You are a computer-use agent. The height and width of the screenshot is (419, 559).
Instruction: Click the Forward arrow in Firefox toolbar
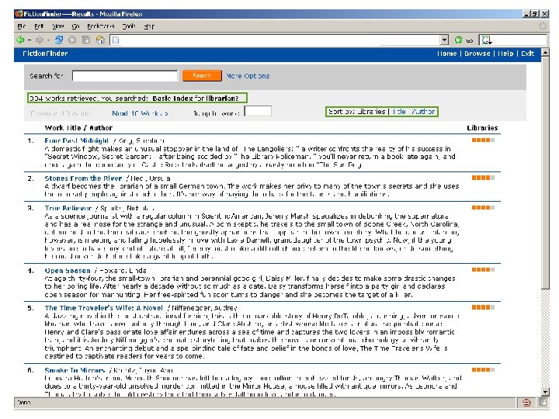point(40,40)
